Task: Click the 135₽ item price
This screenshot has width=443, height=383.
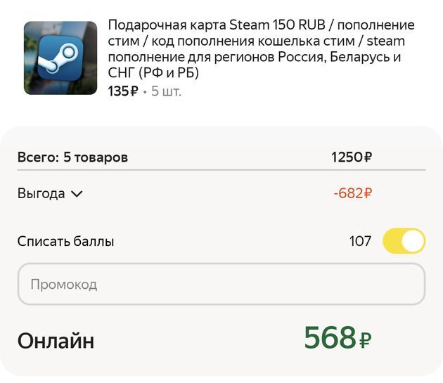Action: pos(123,91)
